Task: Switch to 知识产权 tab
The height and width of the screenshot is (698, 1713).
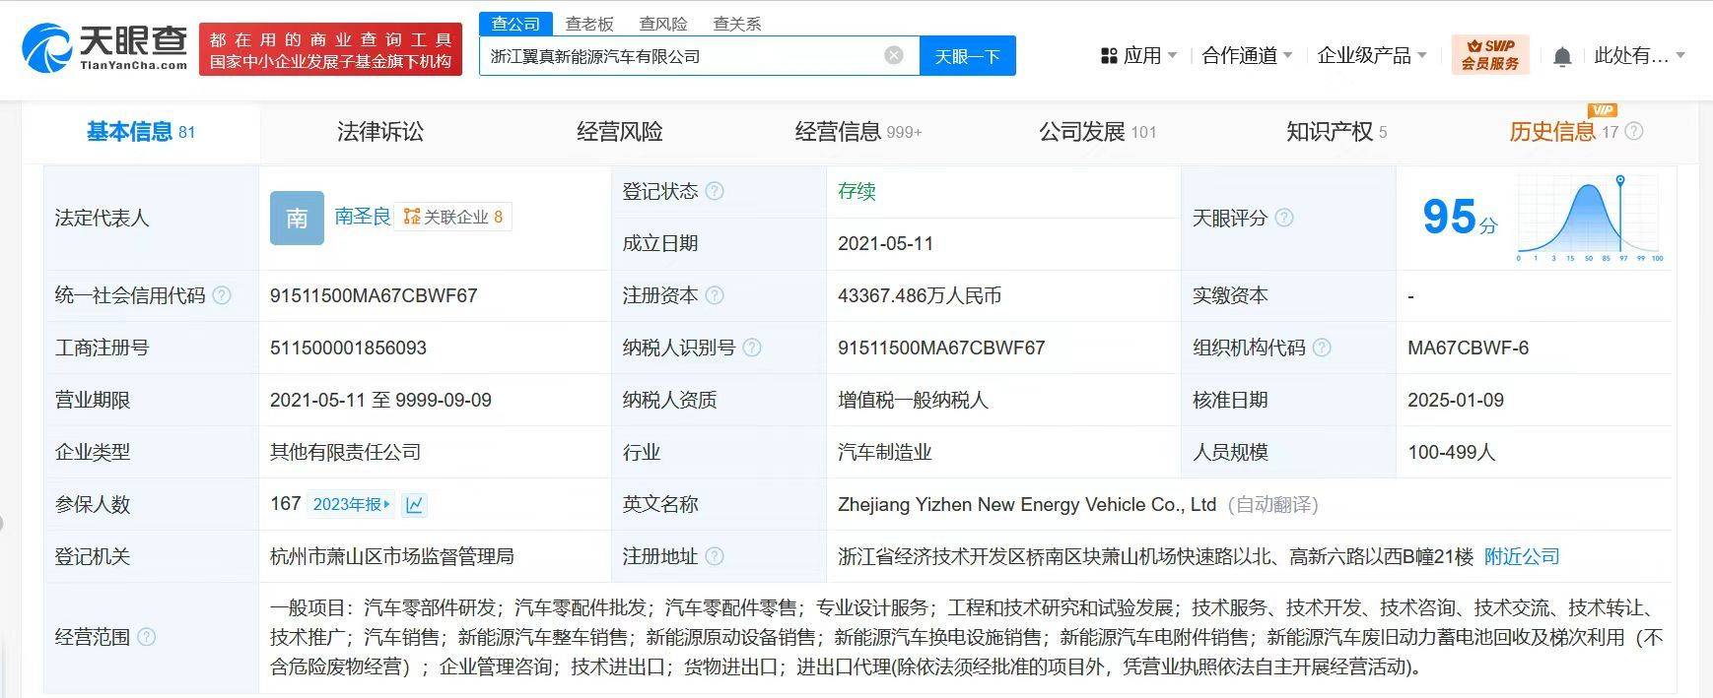Action: (x=1336, y=131)
